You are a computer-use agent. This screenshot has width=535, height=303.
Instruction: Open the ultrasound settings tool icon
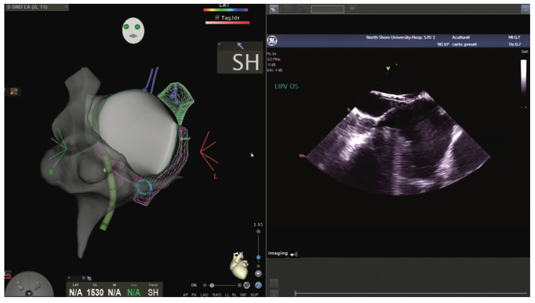coord(525,9)
